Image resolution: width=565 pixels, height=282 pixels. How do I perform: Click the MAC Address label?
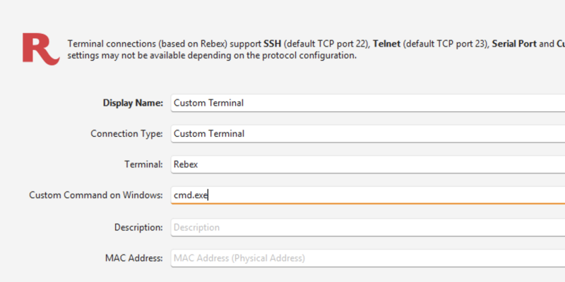tap(133, 258)
